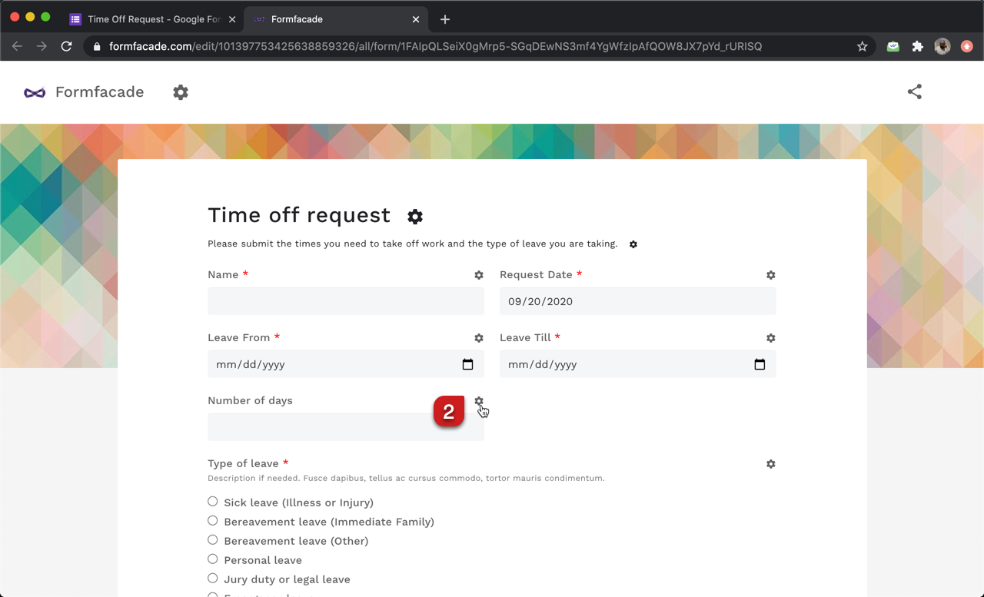Click the Leave Till settings gear
The width and height of the screenshot is (984, 597).
[770, 337]
